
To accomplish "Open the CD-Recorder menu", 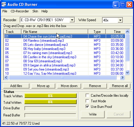I will (20, 11).
